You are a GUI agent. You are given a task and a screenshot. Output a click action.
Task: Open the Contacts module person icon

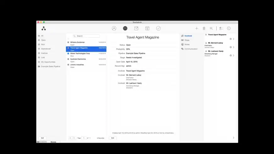114,28
